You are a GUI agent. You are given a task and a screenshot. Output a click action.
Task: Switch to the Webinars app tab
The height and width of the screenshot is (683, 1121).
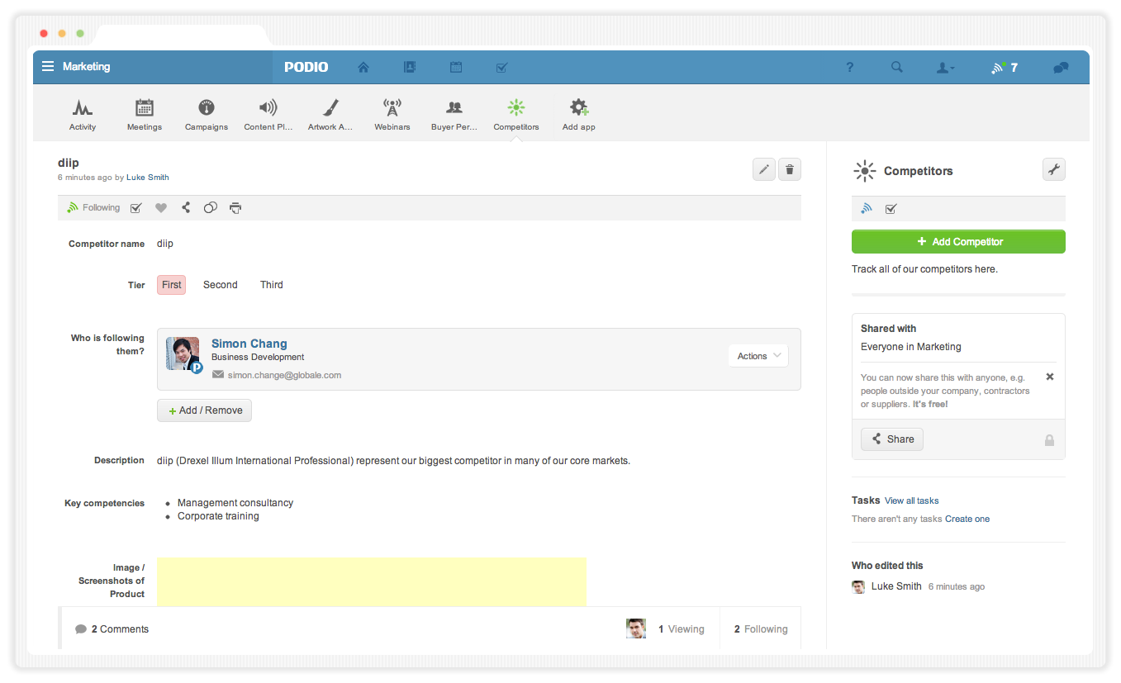click(x=392, y=115)
